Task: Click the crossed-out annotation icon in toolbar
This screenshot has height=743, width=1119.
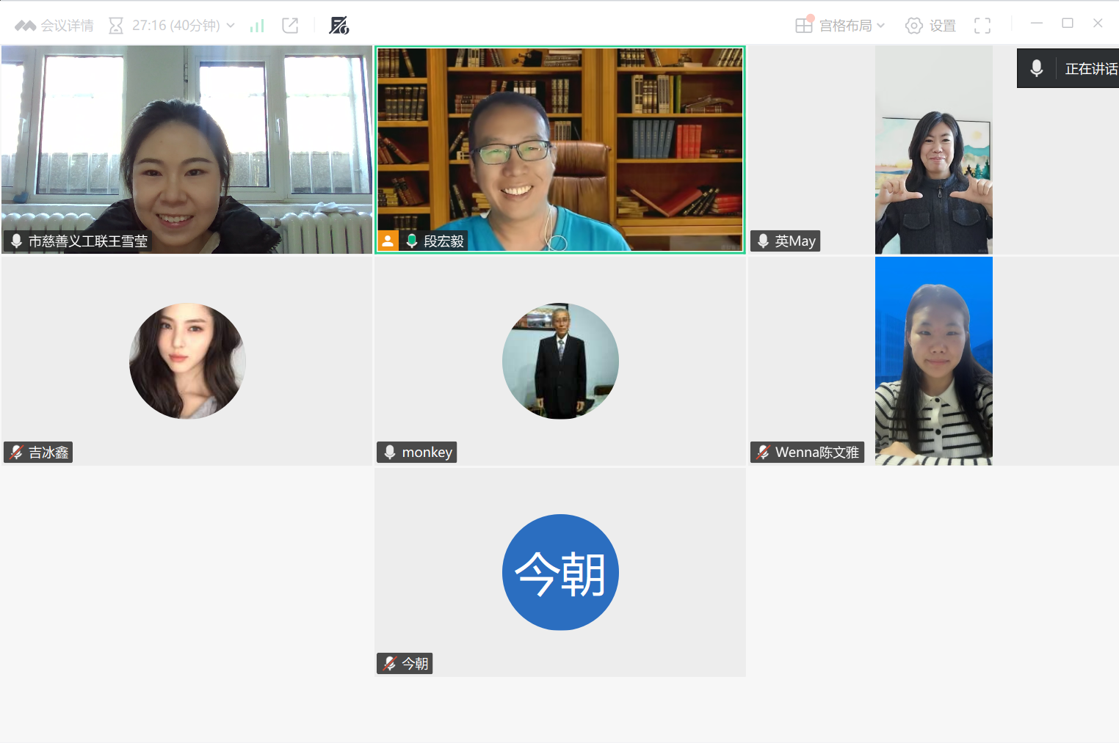Action: 338,26
